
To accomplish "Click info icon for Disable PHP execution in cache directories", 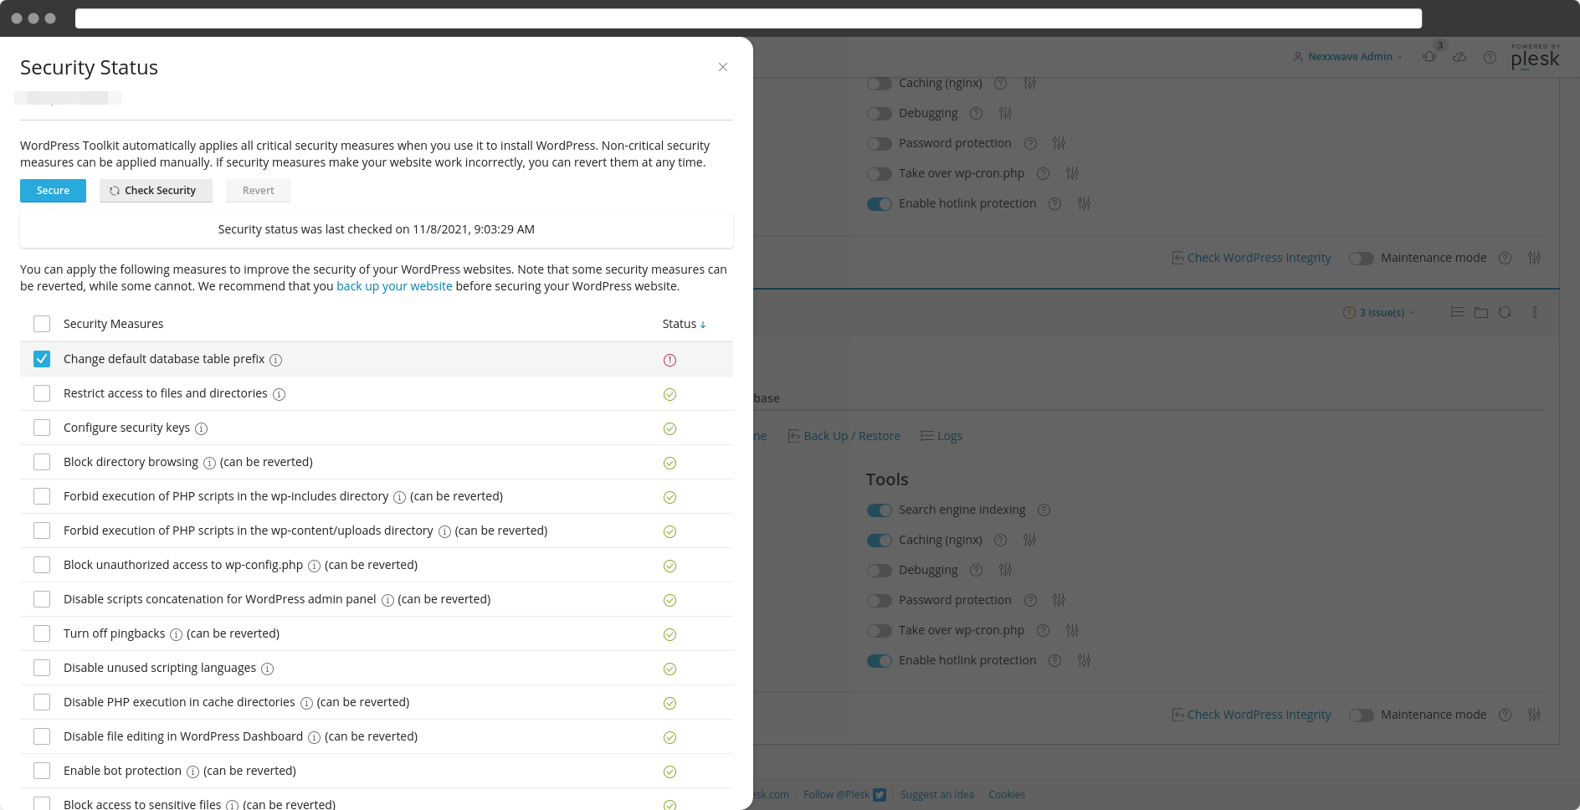I will (306, 703).
